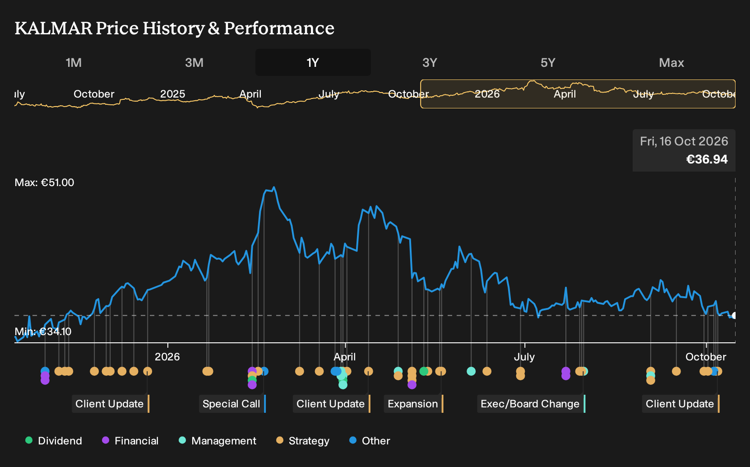This screenshot has height=467, width=750.
Task: Switch to the 3Y time range
Action: 430,62
